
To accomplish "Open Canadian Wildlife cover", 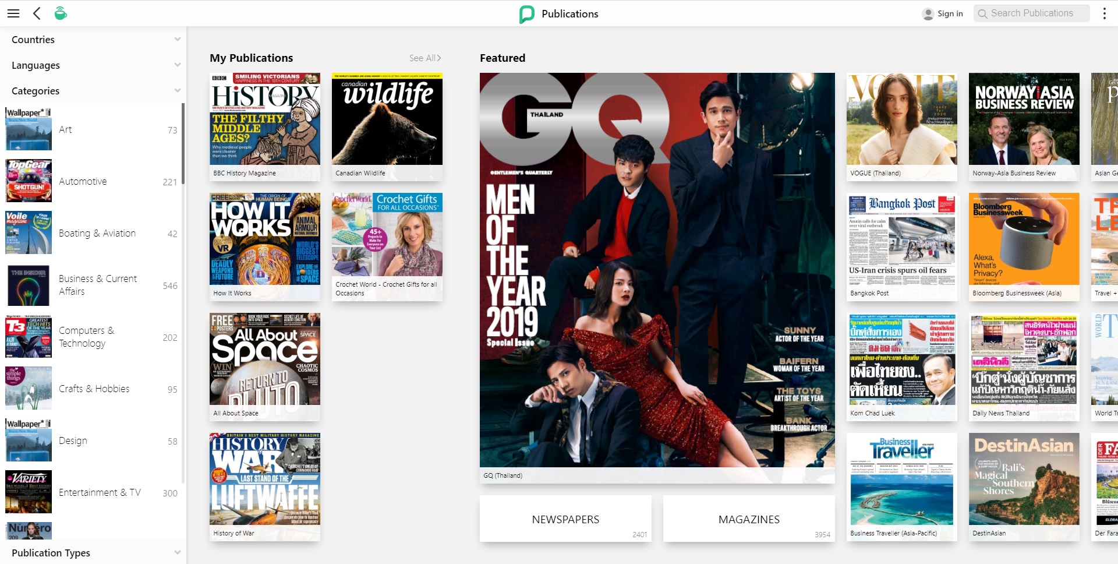I will 387,126.
